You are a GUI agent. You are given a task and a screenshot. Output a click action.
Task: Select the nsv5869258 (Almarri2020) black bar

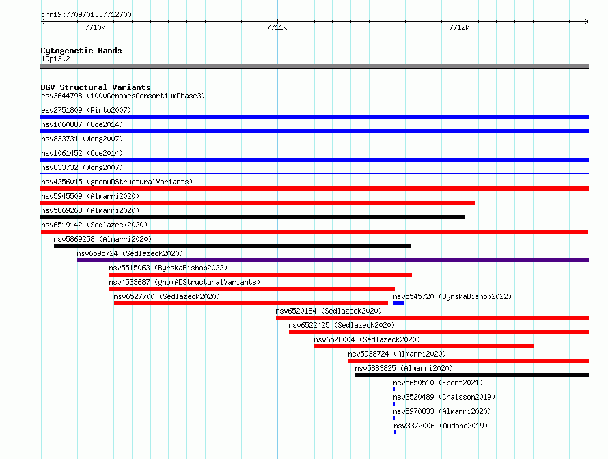tap(232, 246)
